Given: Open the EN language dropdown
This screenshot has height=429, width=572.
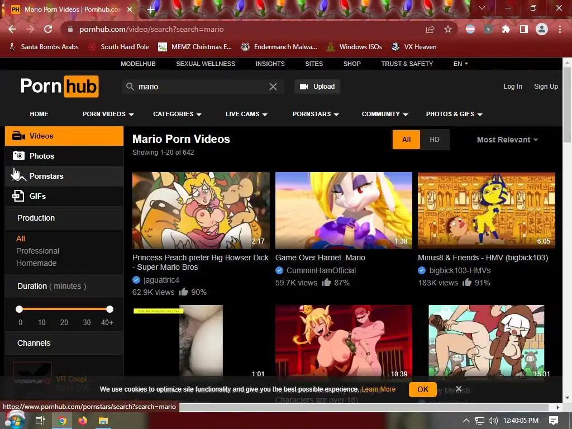Looking at the screenshot, I should pyautogui.click(x=460, y=64).
